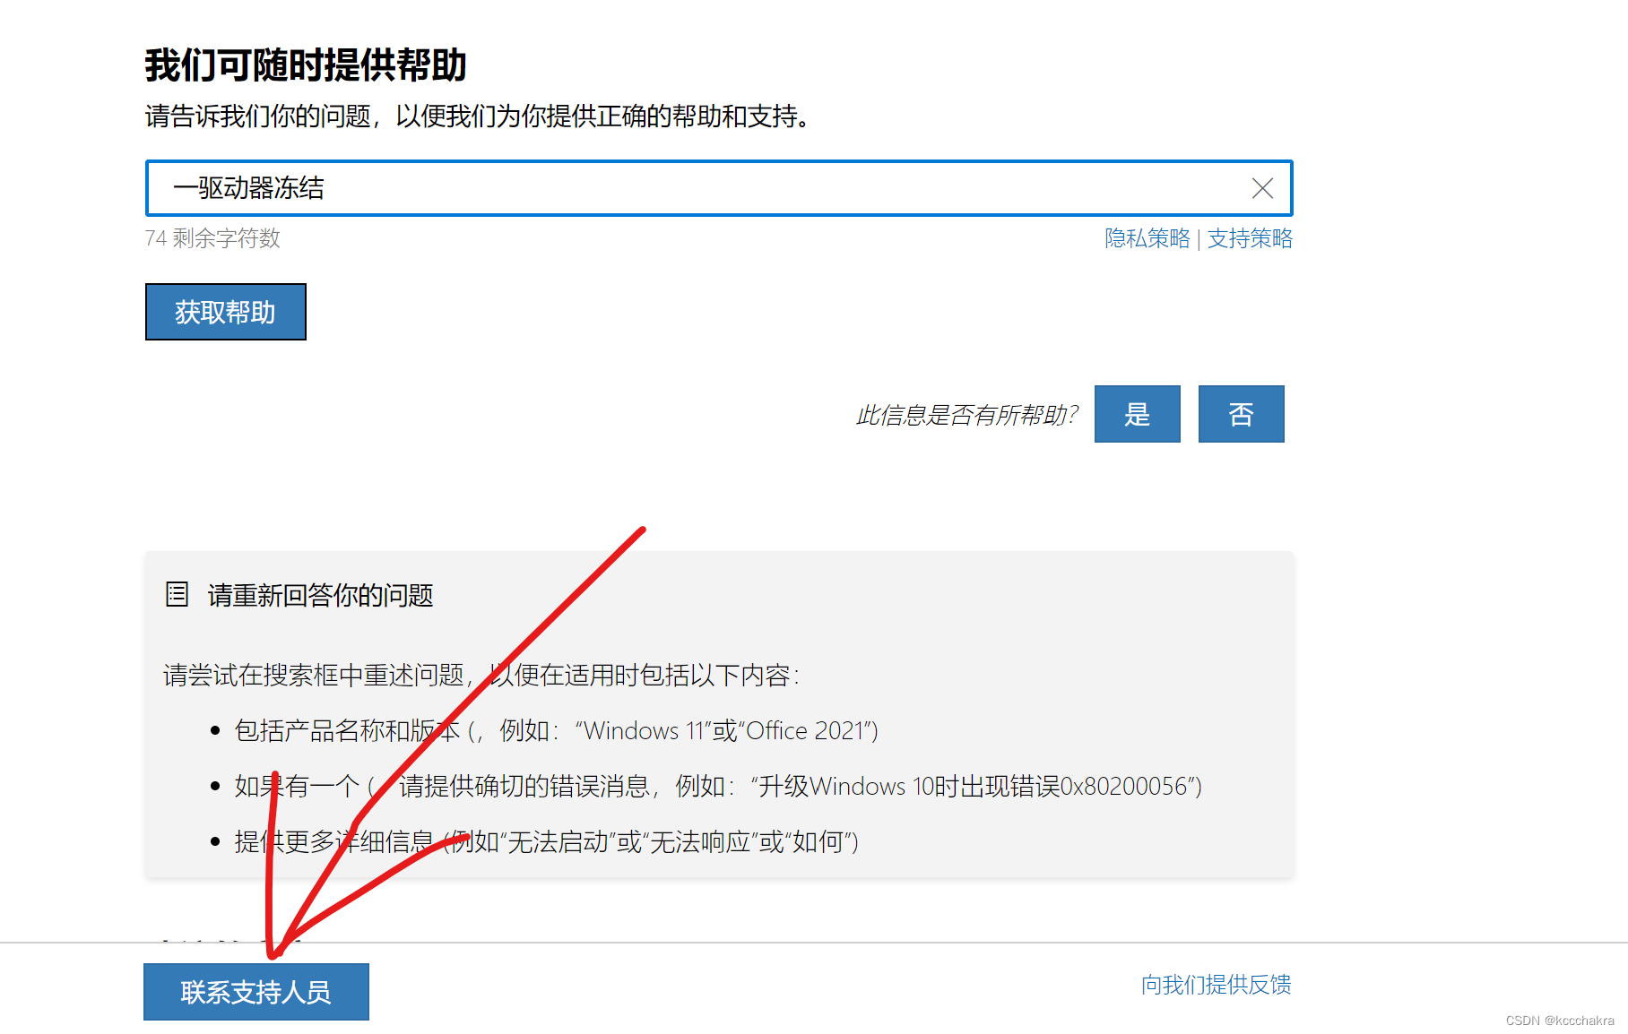Click the bullet mentioning error 0x80200056

coord(718,787)
